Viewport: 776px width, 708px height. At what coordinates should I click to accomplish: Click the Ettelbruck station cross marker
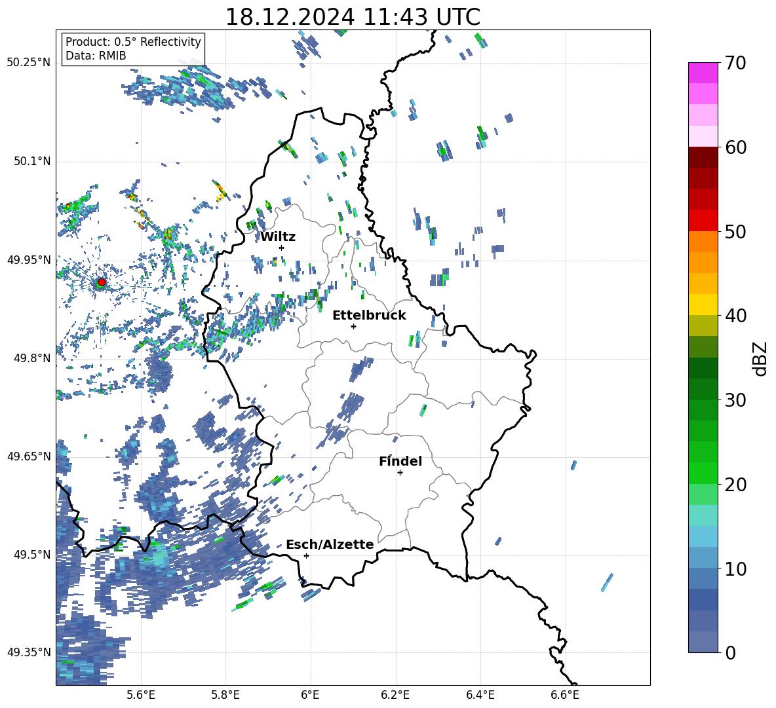[x=353, y=326]
